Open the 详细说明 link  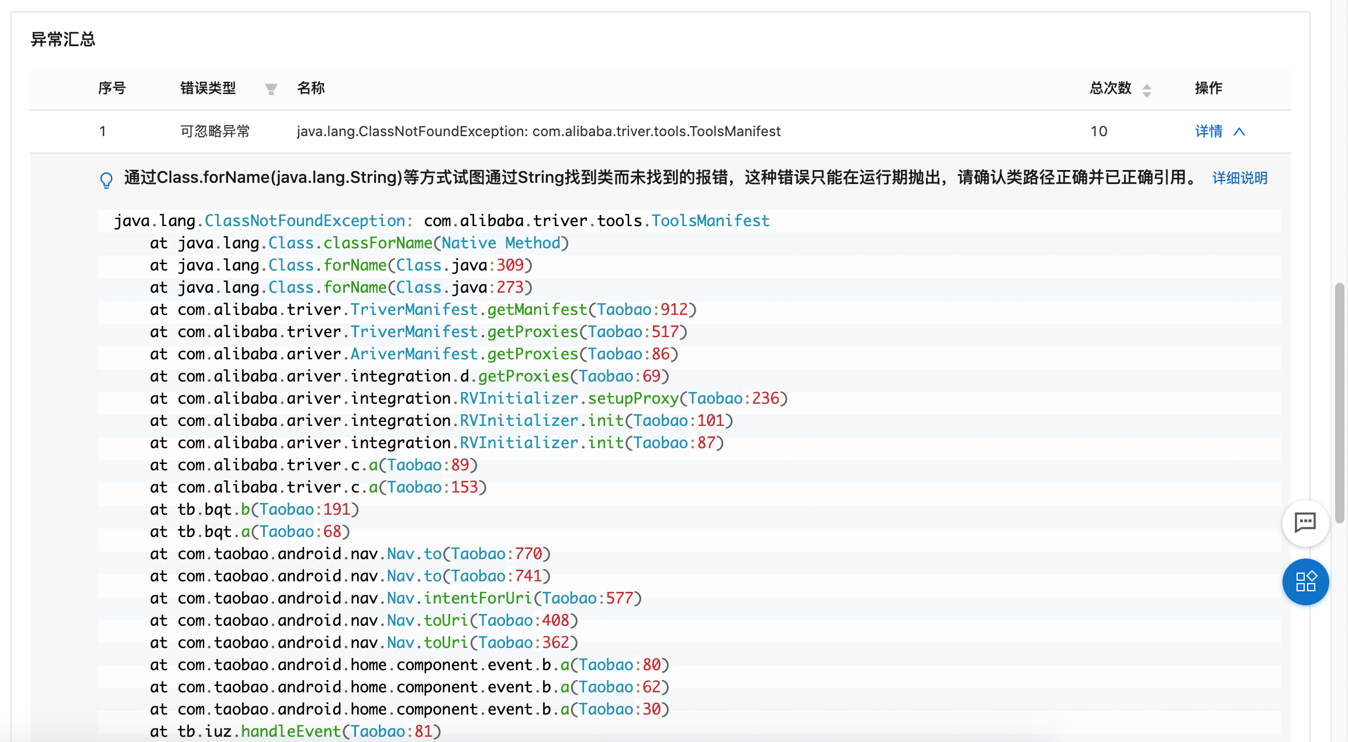coord(1239,178)
